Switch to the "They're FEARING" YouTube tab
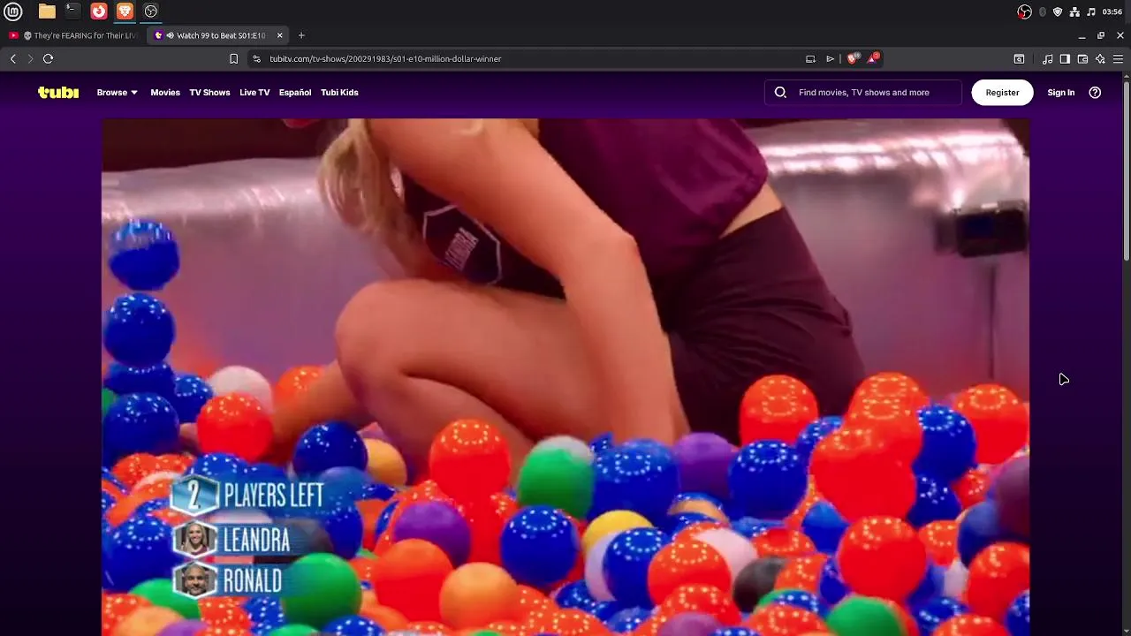Viewport: 1131px width, 636px height. point(73,35)
